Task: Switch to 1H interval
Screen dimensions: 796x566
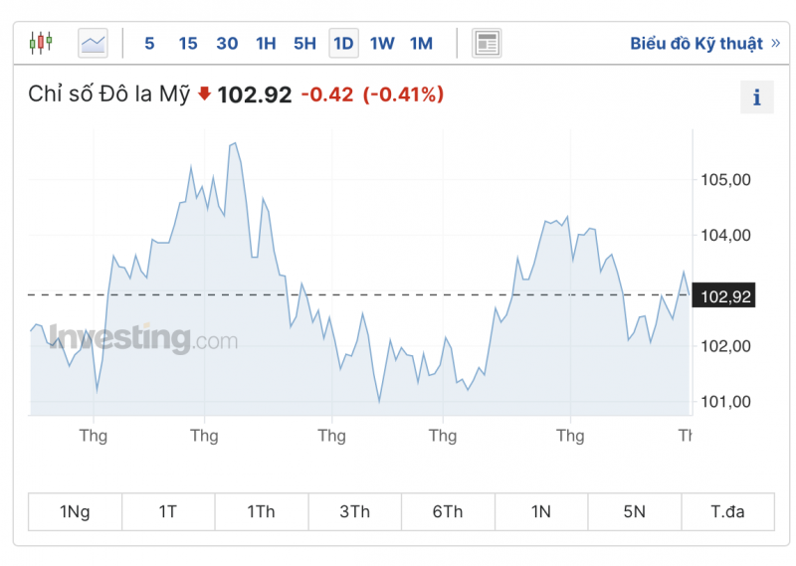Action: (266, 43)
